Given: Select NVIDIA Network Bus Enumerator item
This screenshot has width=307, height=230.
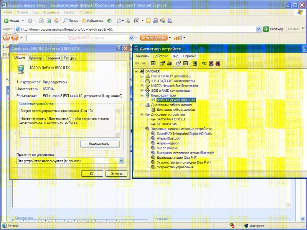Looking at the screenshot, I should (175, 85).
